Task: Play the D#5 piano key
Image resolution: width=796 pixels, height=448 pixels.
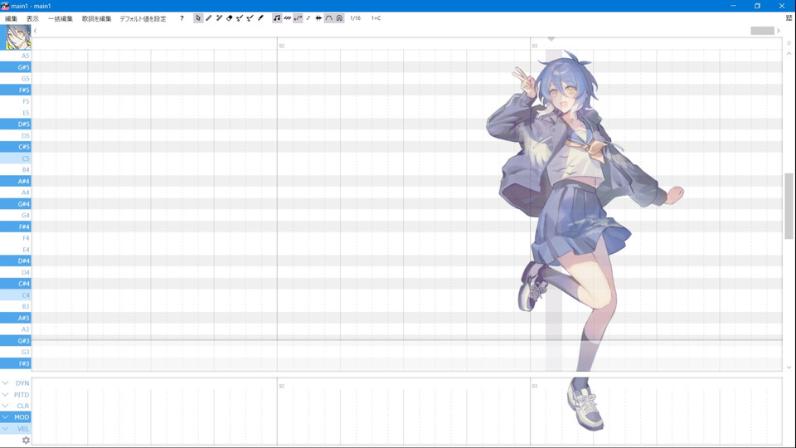Action: click(15, 124)
